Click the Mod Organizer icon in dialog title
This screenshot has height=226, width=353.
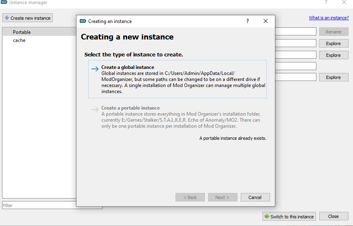[83, 21]
